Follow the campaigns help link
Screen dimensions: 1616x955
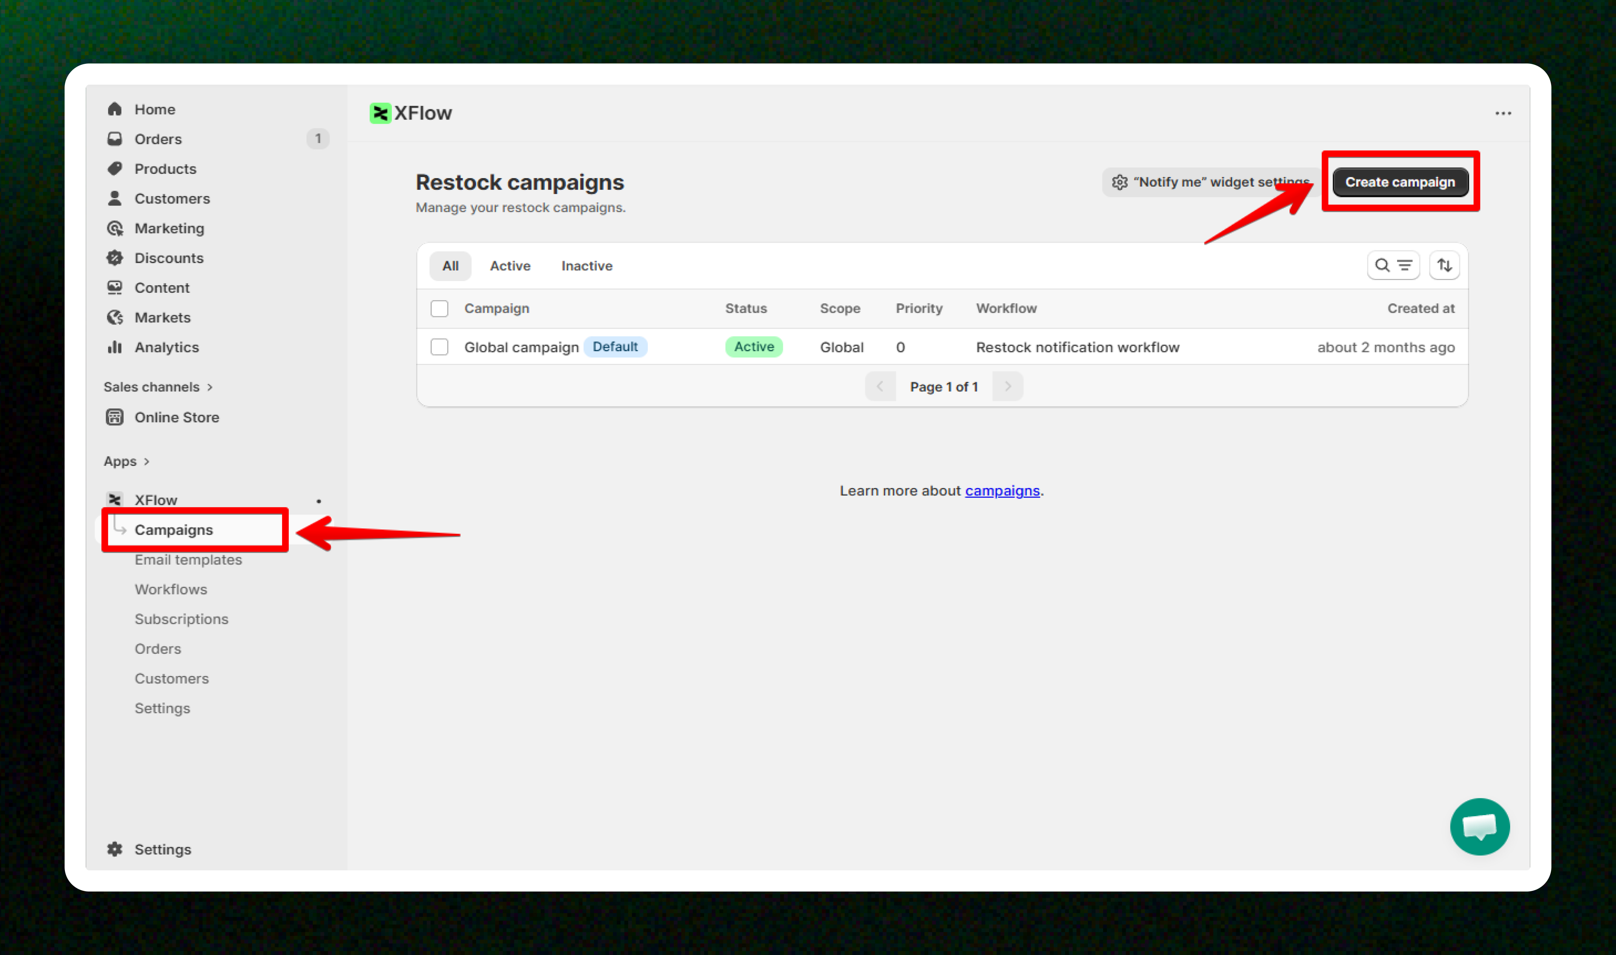tap(1002, 490)
